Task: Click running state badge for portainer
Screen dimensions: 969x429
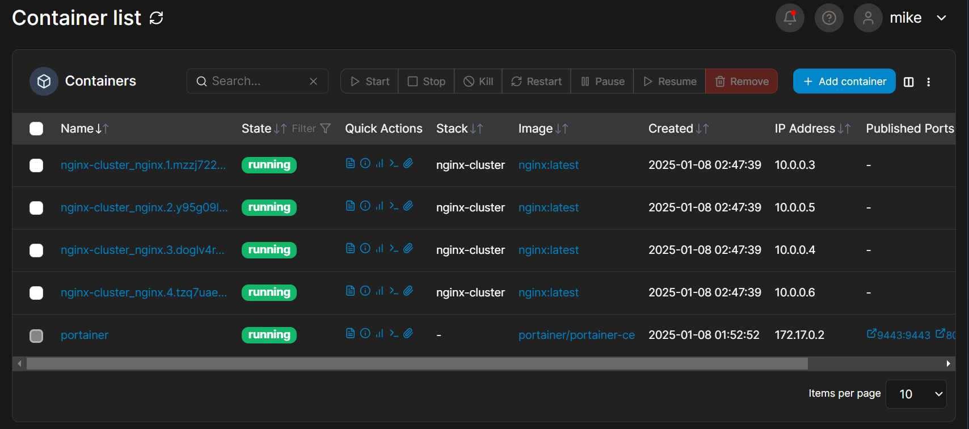Action: point(269,335)
